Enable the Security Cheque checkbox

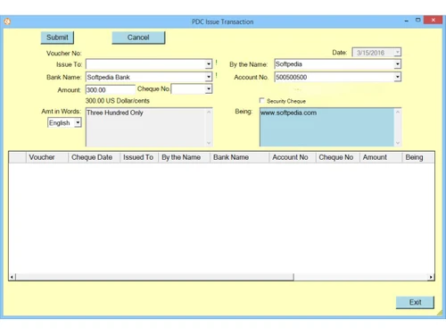point(261,101)
